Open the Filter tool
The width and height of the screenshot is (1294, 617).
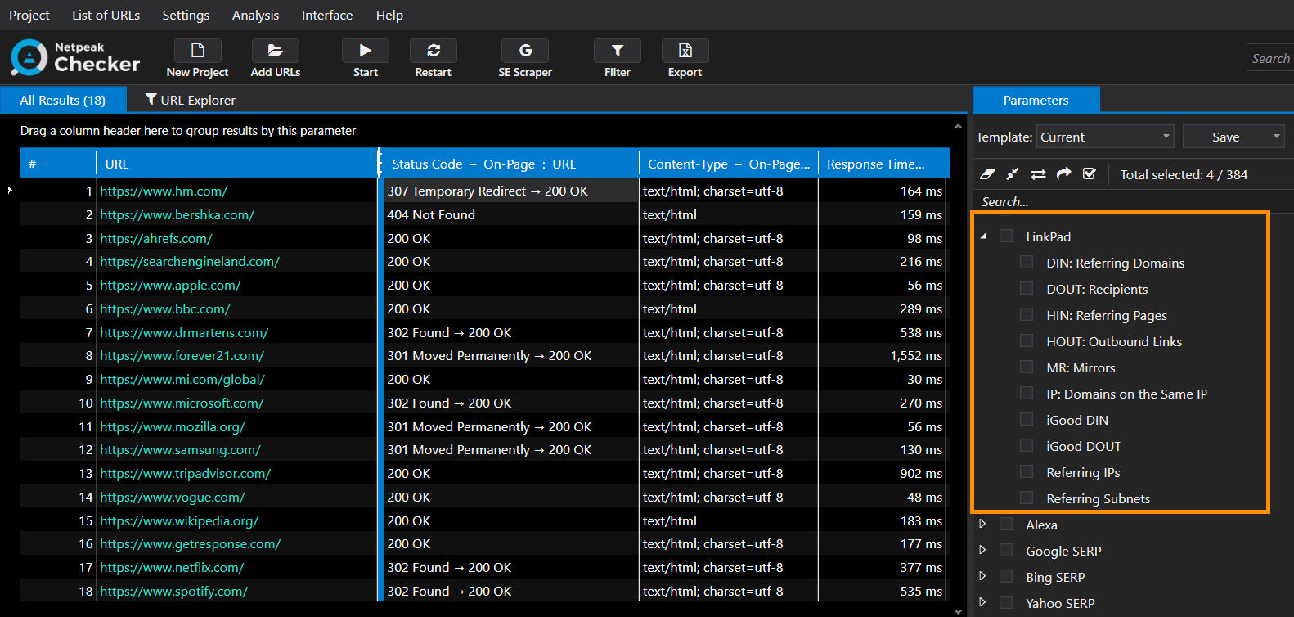[x=618, y=59]
